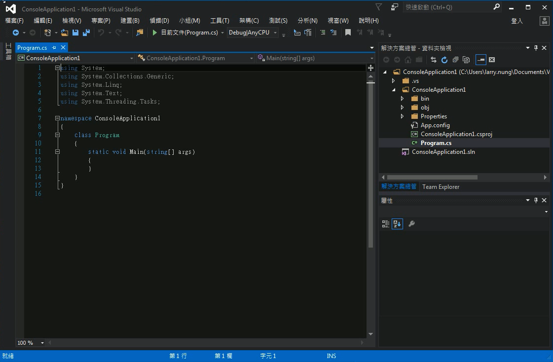Viewport: 553px width, 362px height.
Task: Switch to the Team Explorer tab
Action: 441,187
